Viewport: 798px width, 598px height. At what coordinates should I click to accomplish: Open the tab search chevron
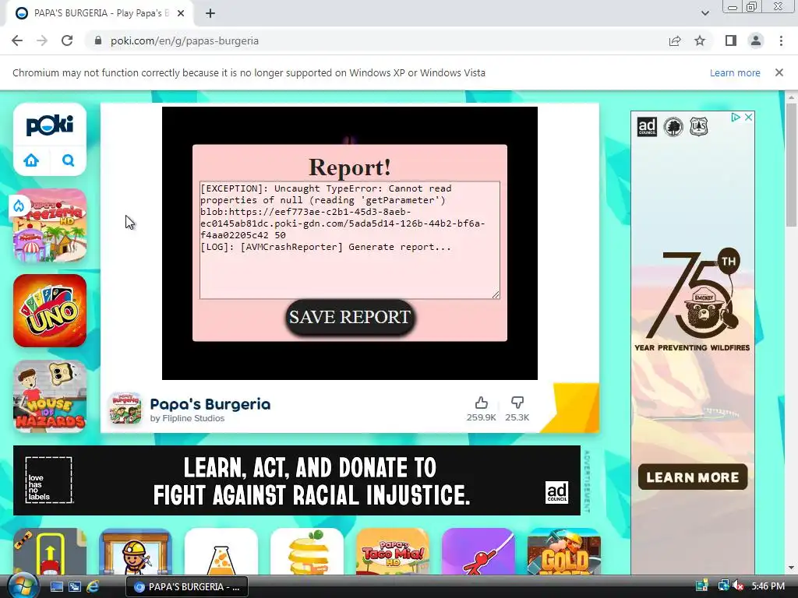pos(704,13)
